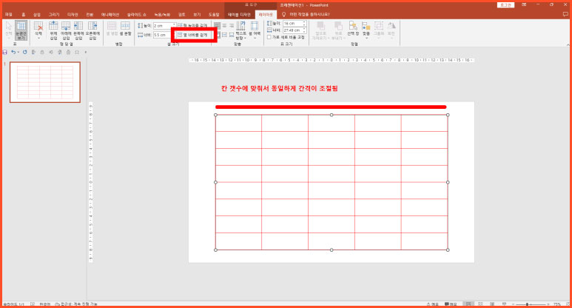Switch to the Draw tab
Viewport: 572px width, 308px height.
(53, 15)
